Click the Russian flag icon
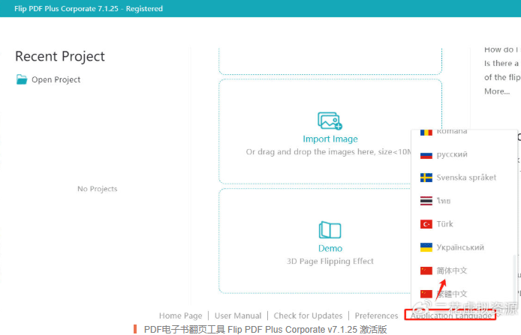This screenshot has width=521, height=335. pos(426,155)
